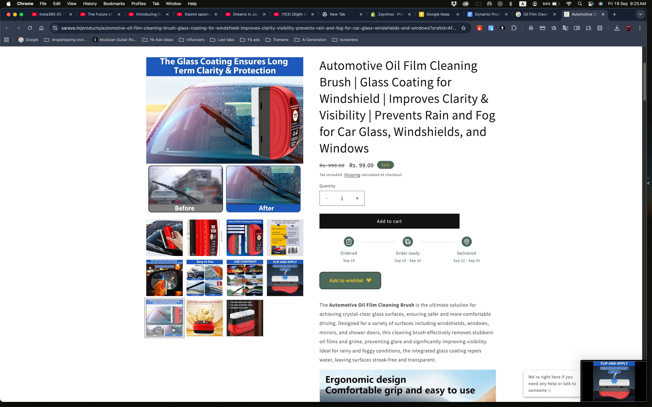Click the Add to cart button

[389, 221]
